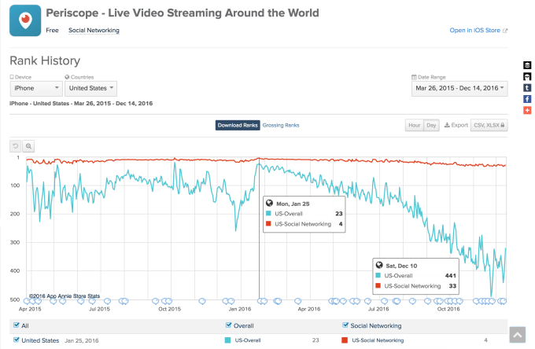The image size is (535, 349).
Task: Click the Periscope app icon
Action: coord(25,20)
